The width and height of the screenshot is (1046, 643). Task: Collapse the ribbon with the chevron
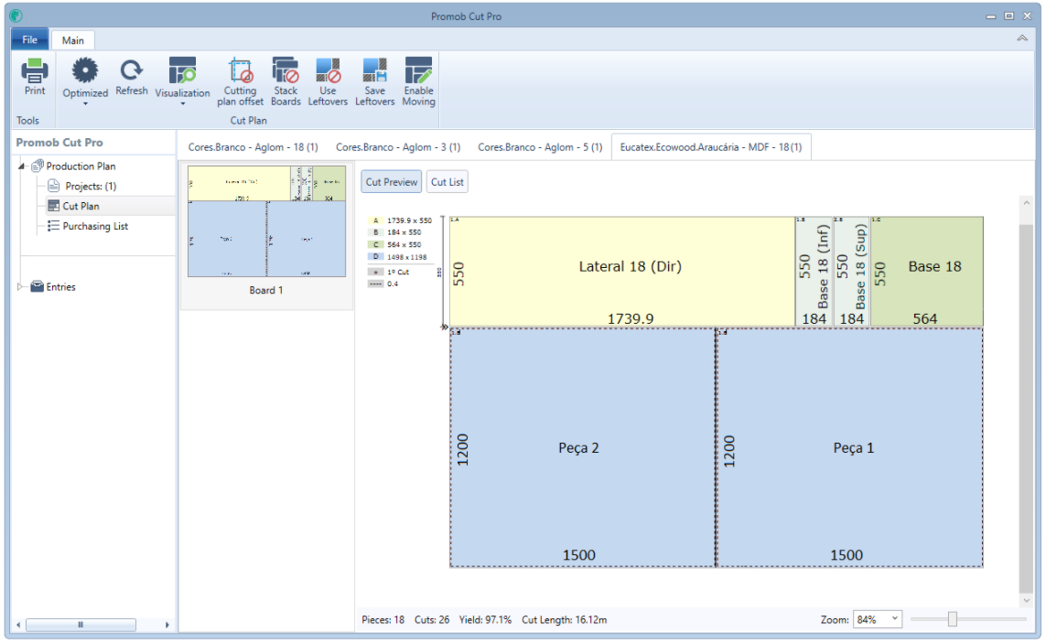pos(1021,38)
